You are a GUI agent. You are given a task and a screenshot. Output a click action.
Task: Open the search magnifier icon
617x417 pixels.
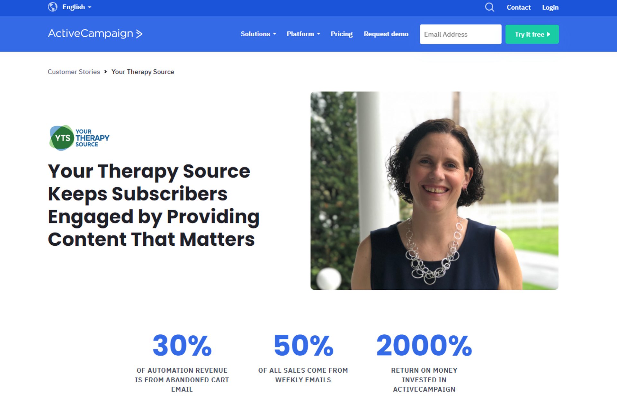489,7
